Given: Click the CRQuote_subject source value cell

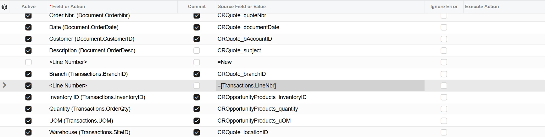Looking at the screenshot, I should tap(320, 50).
